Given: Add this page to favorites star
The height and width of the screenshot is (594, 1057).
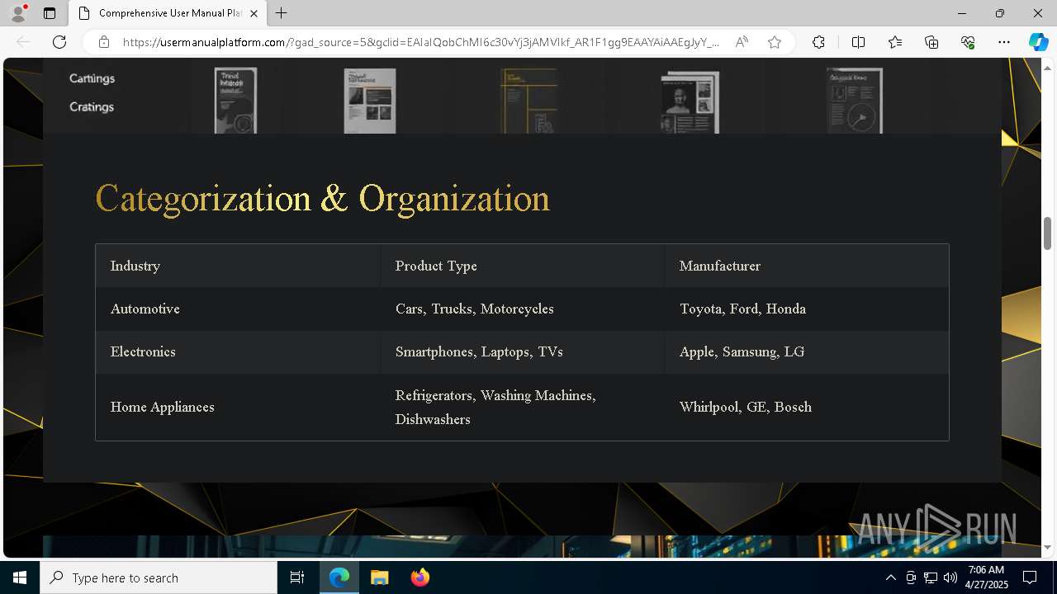Looking at the screenshot, I should point(775,42).
